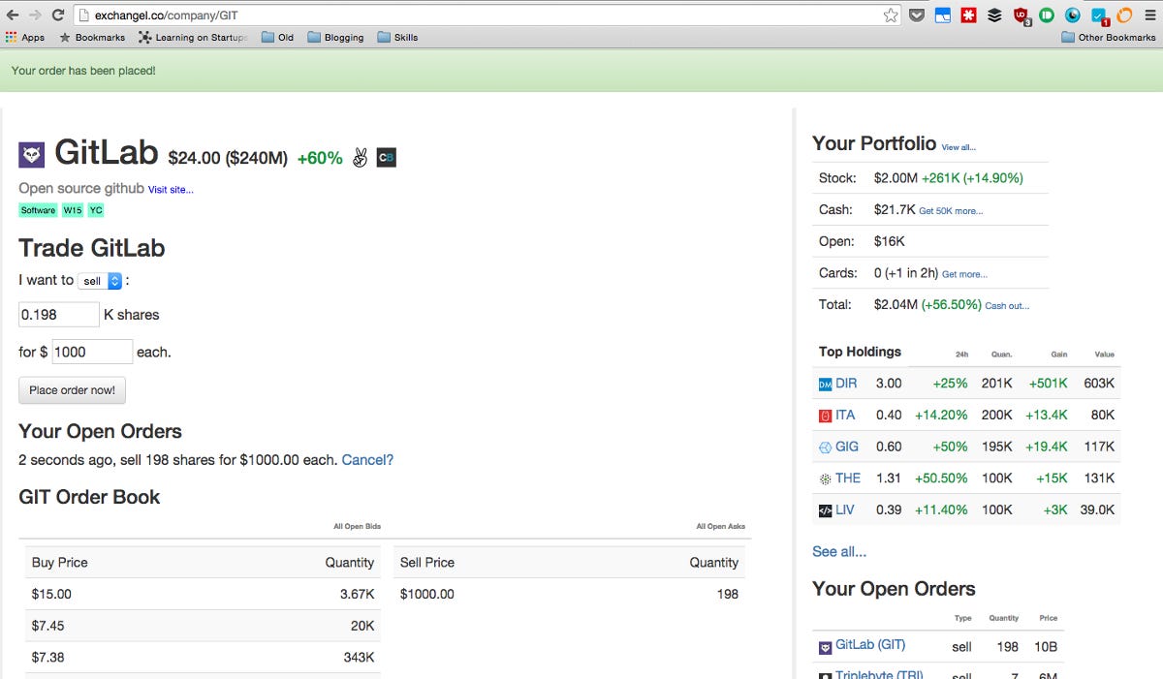Open the Buffer stacked-layers extension
Image resolution: width=1163 pixels, height=679 pixels.
coord(994,15)
